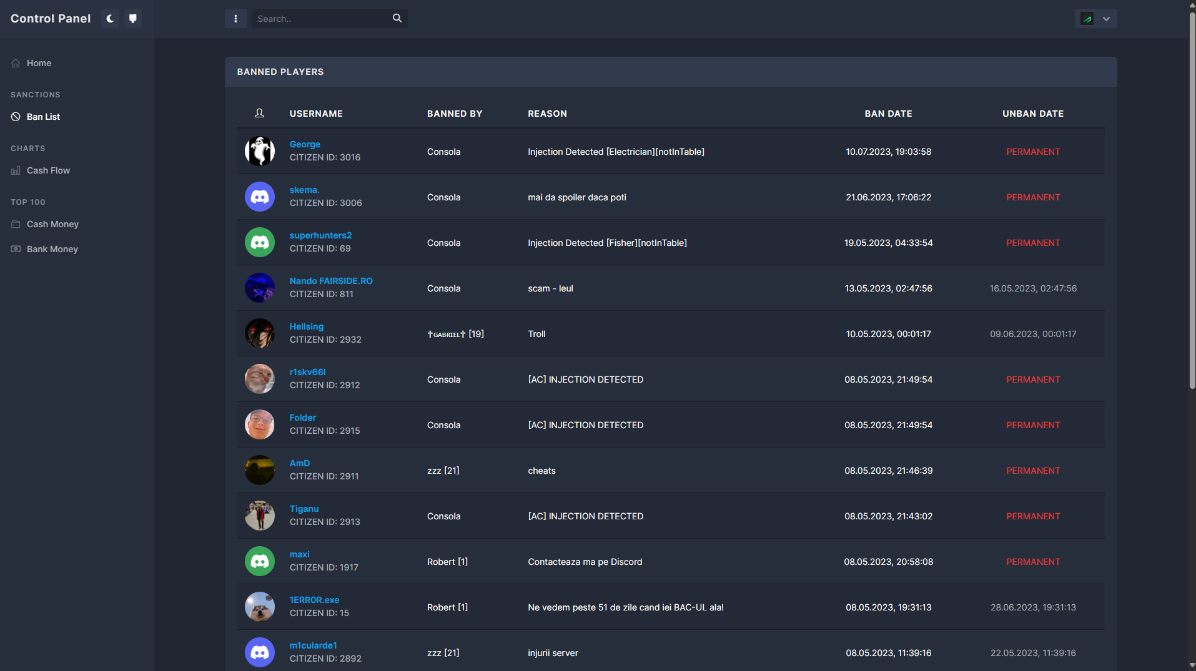1196x671 pixels.
Task: Open George's player profile link
Action: (305, 144)
